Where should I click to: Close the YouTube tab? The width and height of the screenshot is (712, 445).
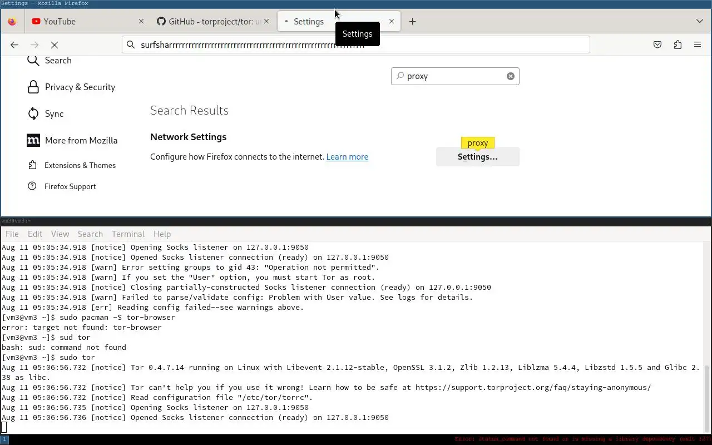[141, 22]
